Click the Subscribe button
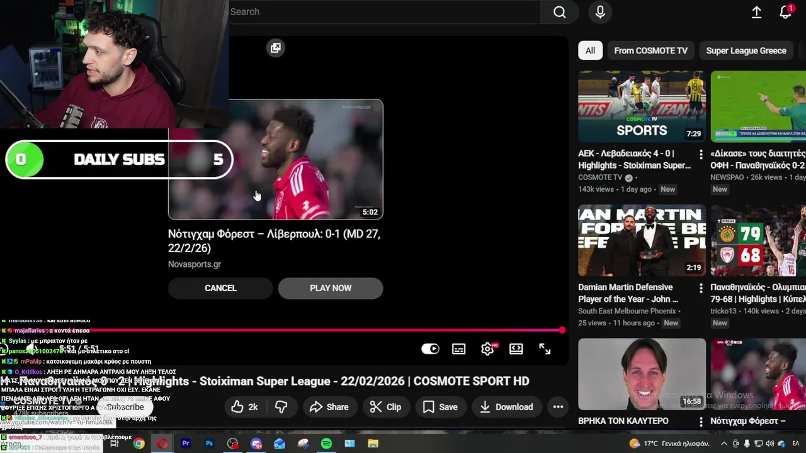The image size is (806, 453). pos(125,407)
